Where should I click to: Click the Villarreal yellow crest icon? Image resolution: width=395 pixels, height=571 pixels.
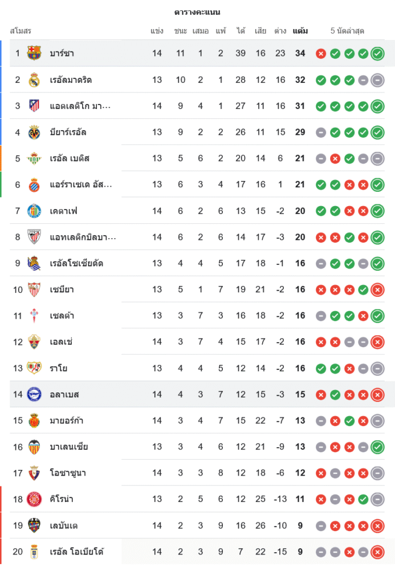click(x=34, y=132)
